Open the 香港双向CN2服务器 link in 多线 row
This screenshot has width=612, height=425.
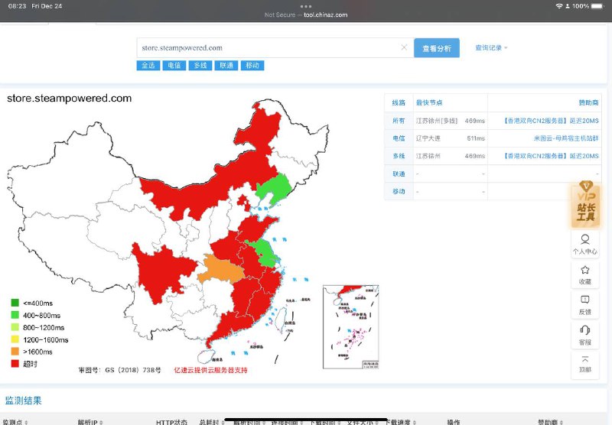pyautogui.click(x=551, y=156)
